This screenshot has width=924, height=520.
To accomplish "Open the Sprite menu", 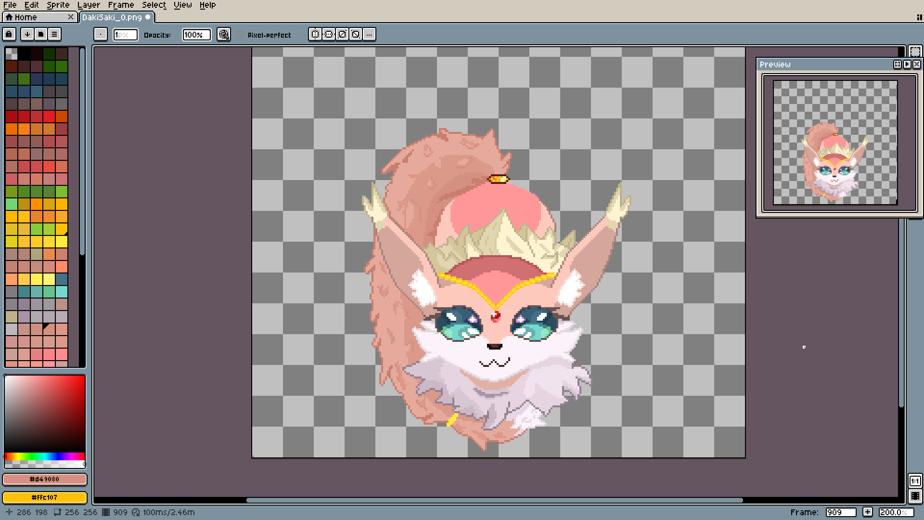I will click(58, 5).
